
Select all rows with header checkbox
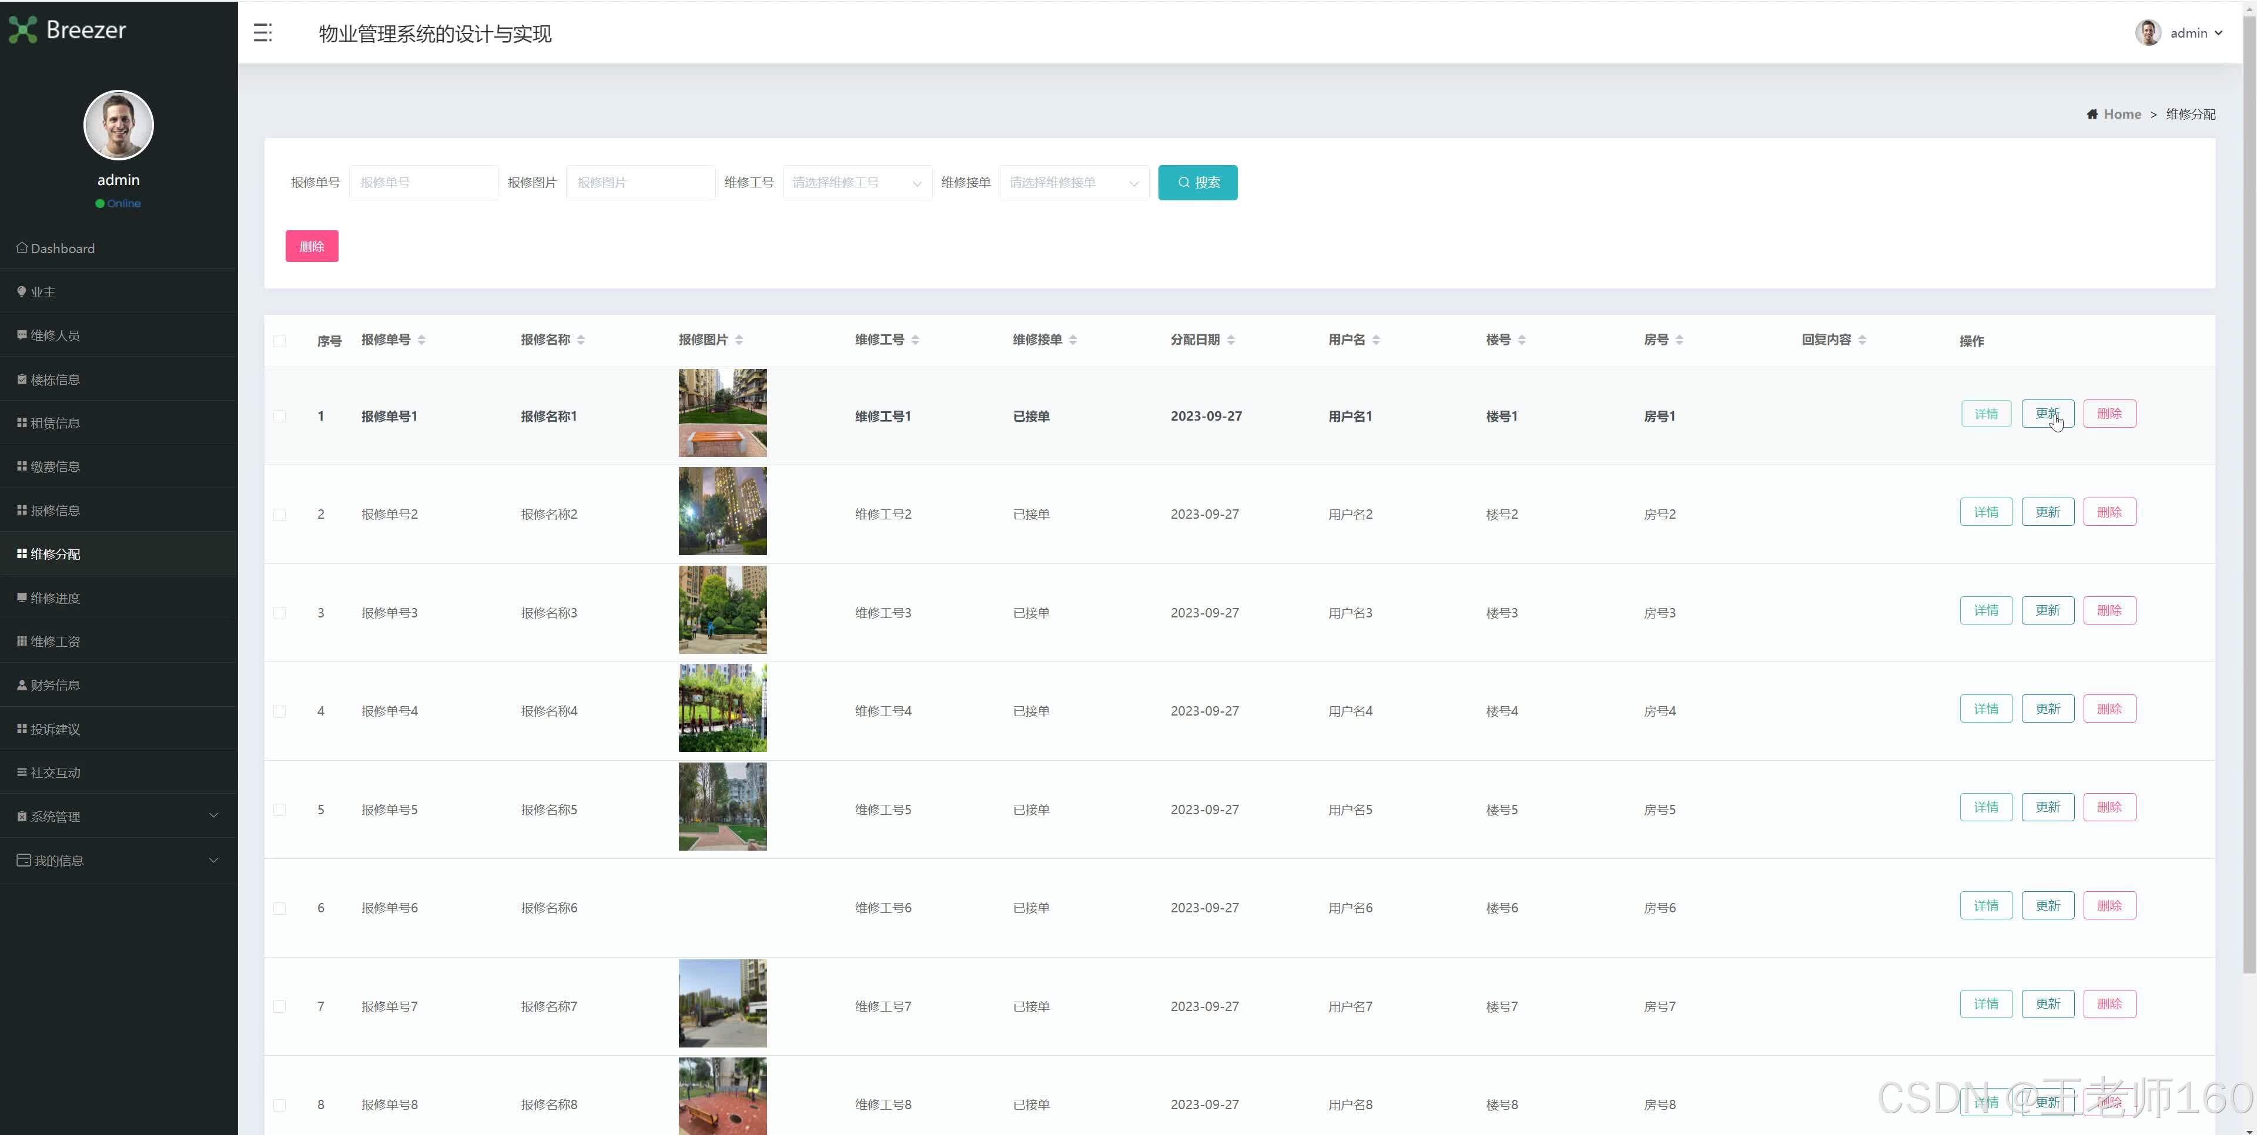[x=280, y=341]
